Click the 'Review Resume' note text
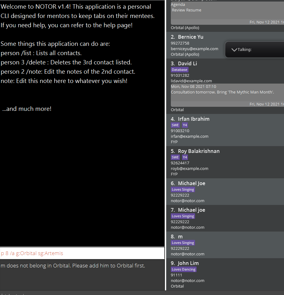The image size is (284, 295). [x=187, y=10]
